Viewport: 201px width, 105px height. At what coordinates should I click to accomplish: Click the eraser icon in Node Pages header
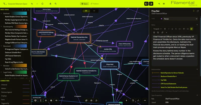[25, 10]
